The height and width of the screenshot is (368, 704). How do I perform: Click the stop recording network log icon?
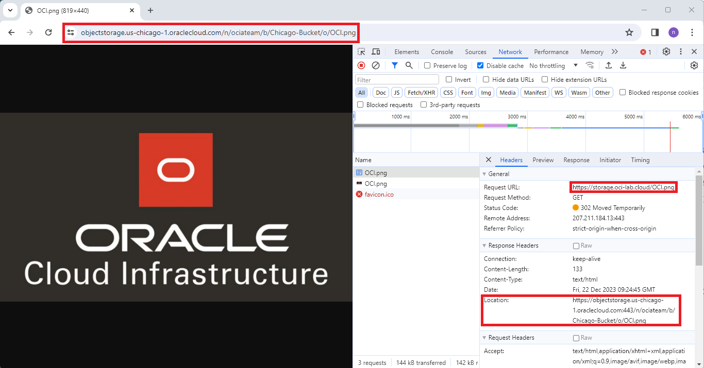[x=361, y=65]
